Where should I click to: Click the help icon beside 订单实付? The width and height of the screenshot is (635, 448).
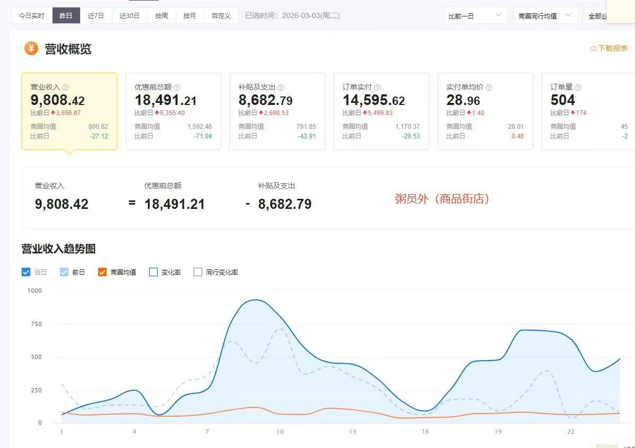pyautogui.click(x=378, y=87)
